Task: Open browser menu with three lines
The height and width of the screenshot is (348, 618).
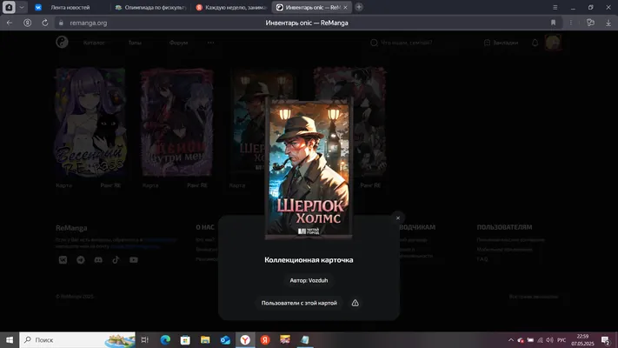Action: (x=555, y=8)
